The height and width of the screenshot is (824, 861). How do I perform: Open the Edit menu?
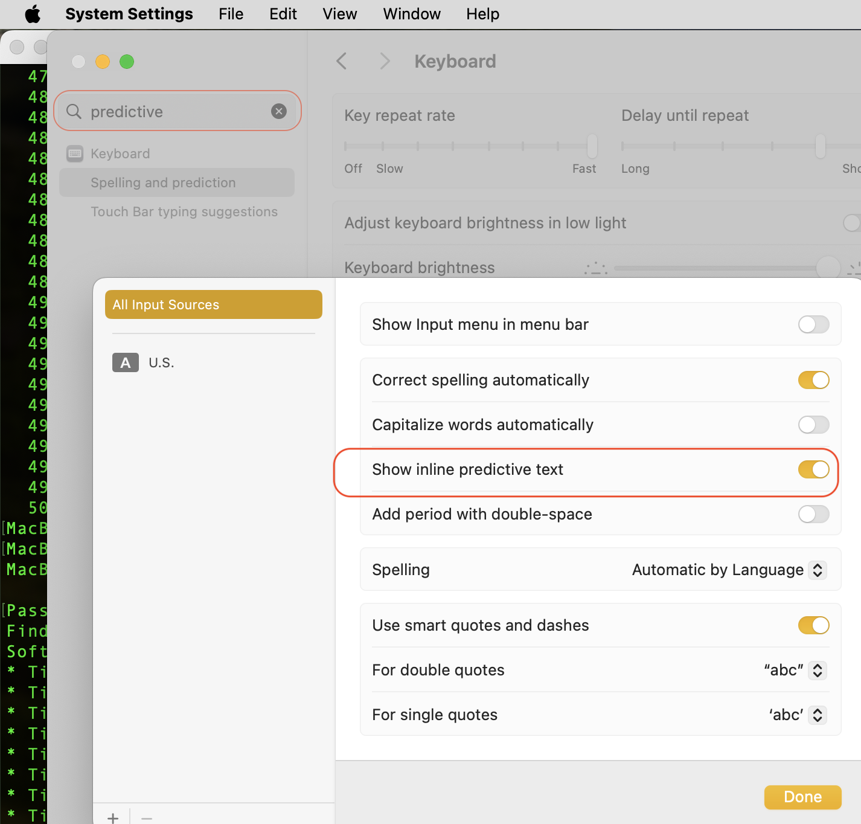pos(283,13)
